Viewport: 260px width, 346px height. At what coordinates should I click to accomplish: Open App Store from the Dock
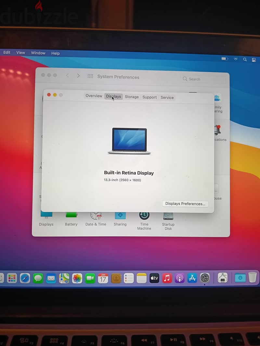pos(192,278)
